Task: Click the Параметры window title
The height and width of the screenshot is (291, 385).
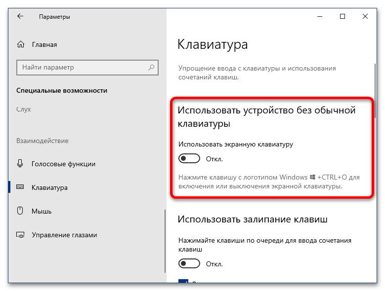Action: pos(54,17)
